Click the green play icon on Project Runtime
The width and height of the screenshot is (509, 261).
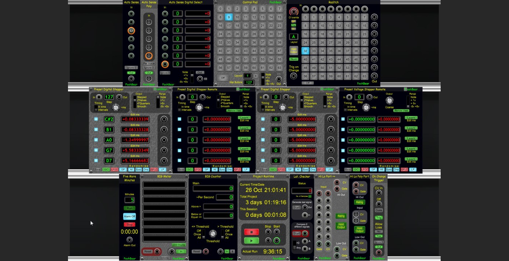(252, 240)
